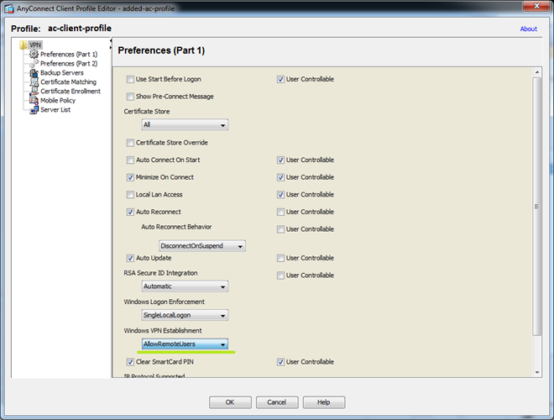Screen dimensions: 554x420
Task: Click the Mobile Policy icon
Action: [34, 101]
